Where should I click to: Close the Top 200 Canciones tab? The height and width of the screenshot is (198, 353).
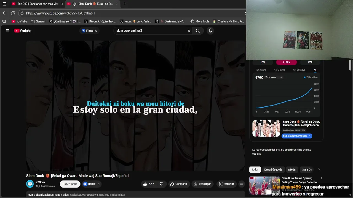point(62,4)
